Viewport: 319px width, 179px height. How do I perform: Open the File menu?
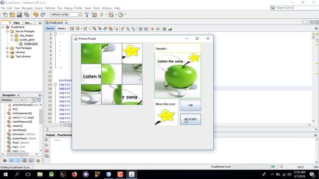(x=3, y=8)
